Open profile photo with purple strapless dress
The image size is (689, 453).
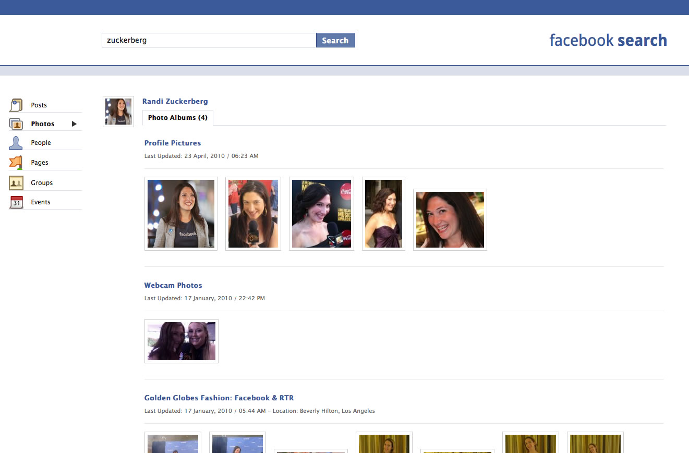(x=383, y=214)
